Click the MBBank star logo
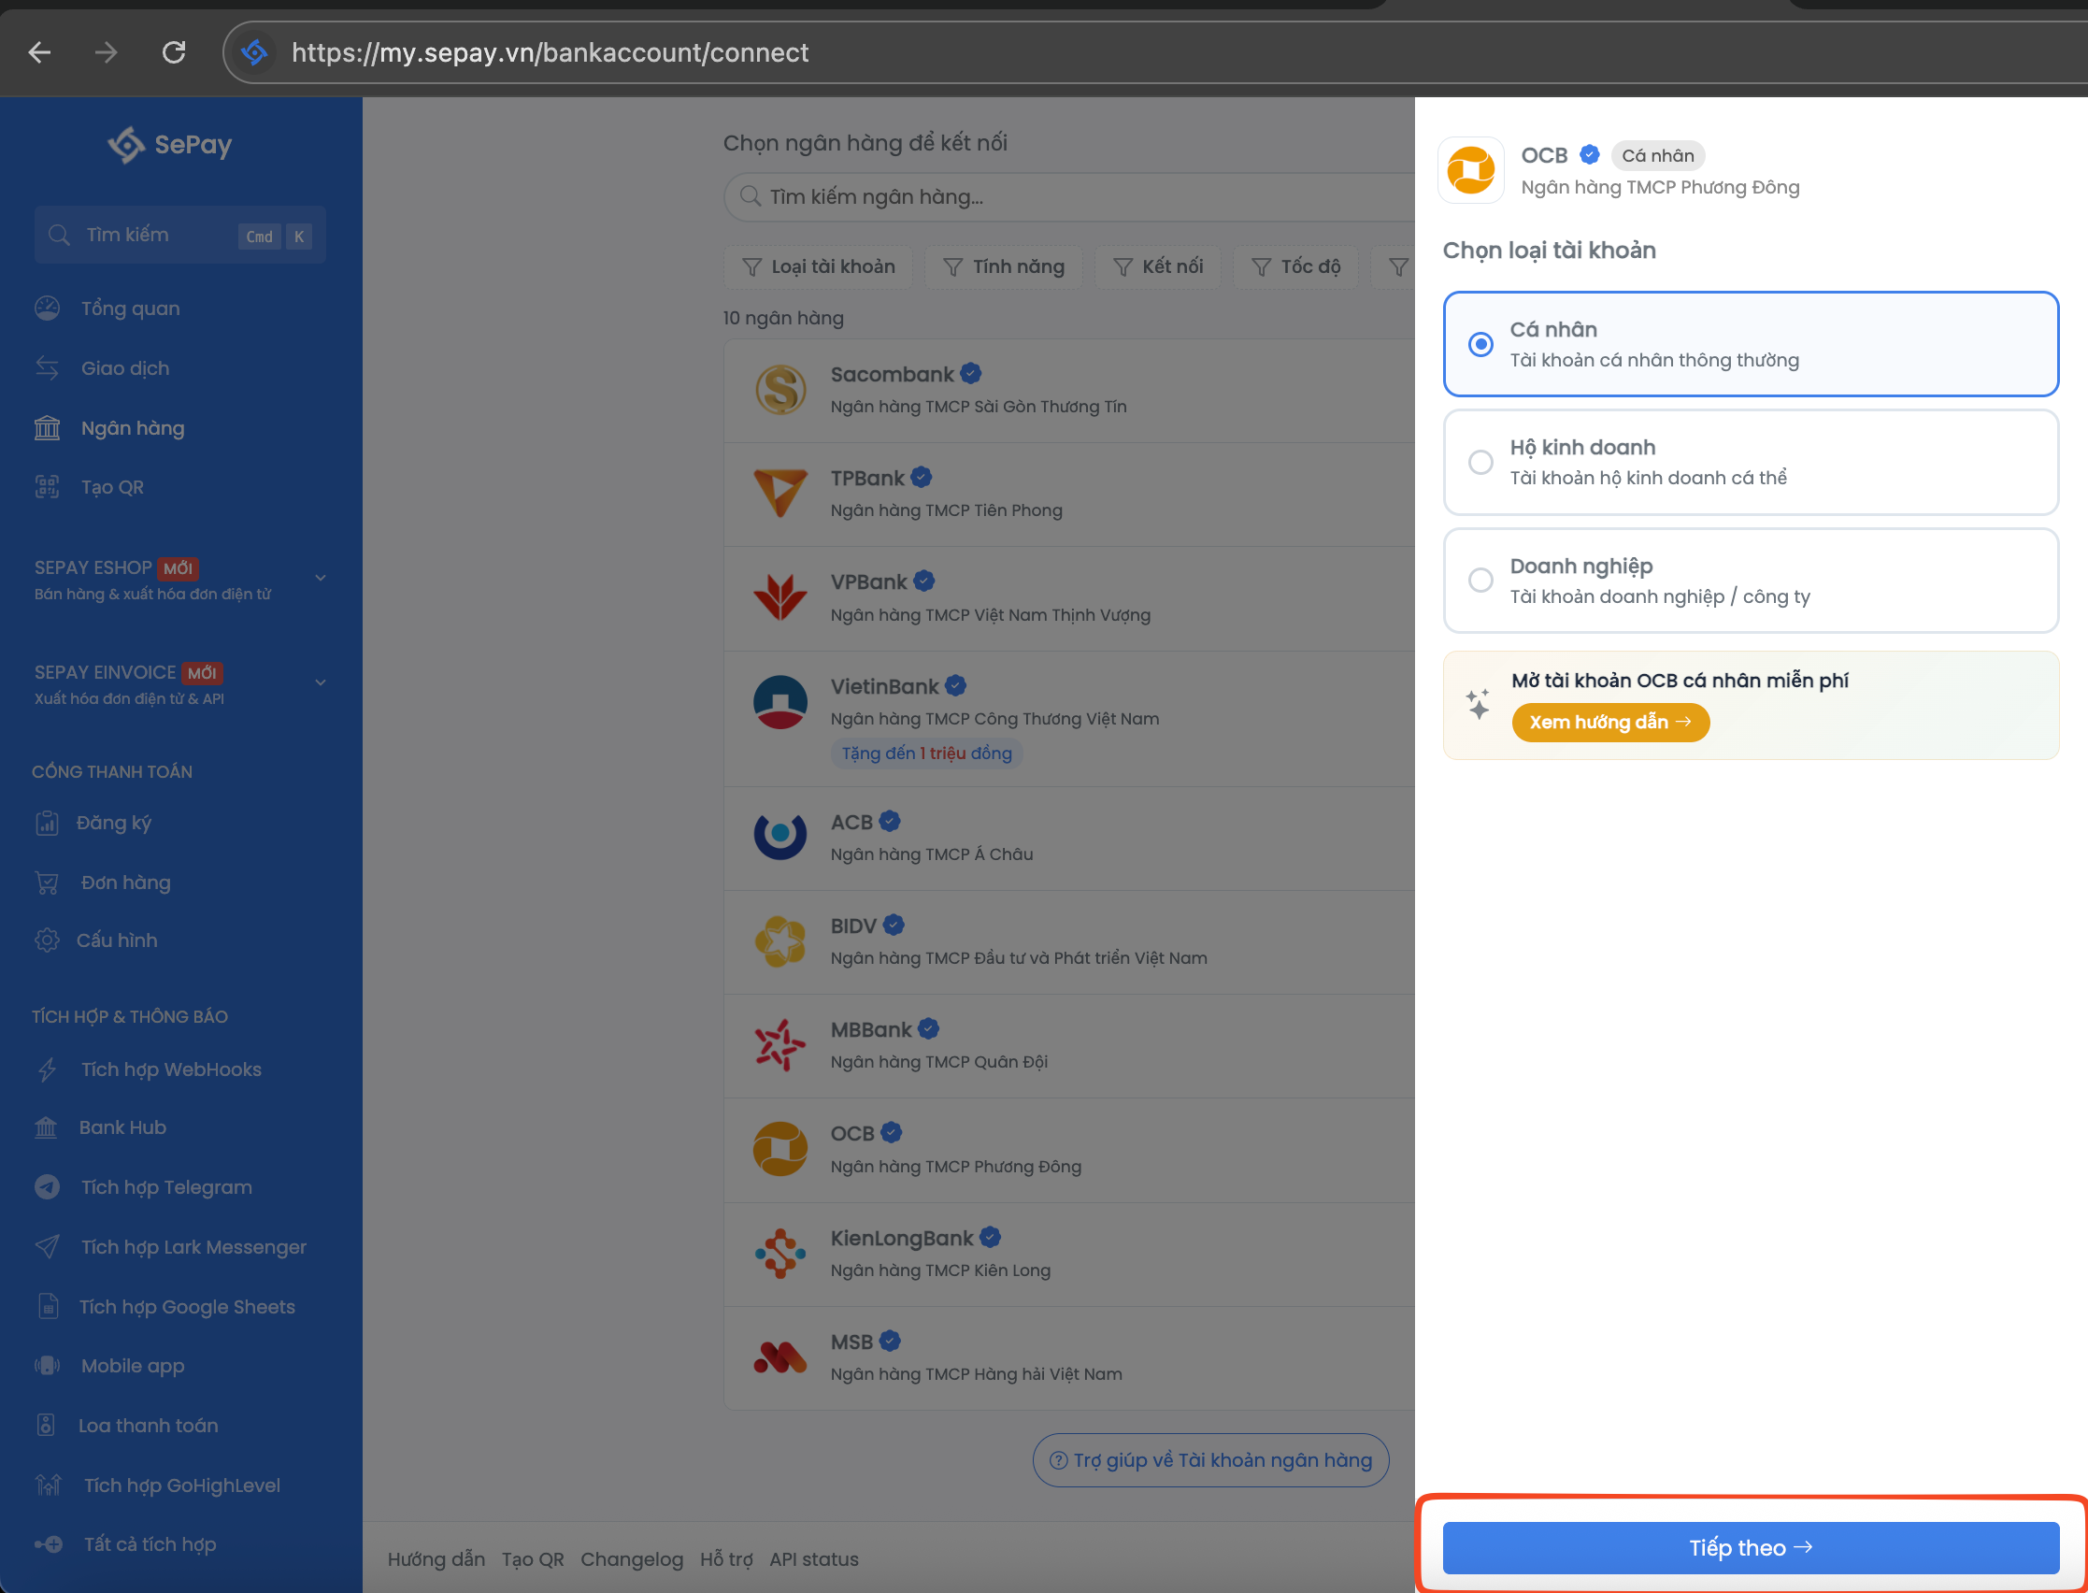 point(780,1045)
